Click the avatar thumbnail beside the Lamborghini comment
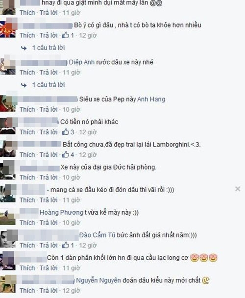The height and width of the screenshot is (298, 245). [x=8, y=149]
